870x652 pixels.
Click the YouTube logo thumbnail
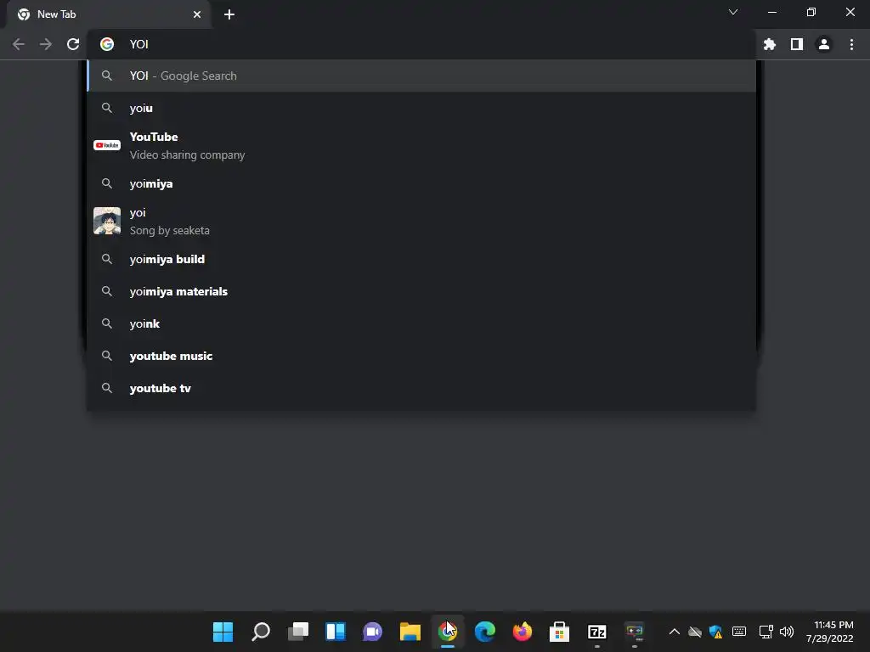[x=107, y=145]
